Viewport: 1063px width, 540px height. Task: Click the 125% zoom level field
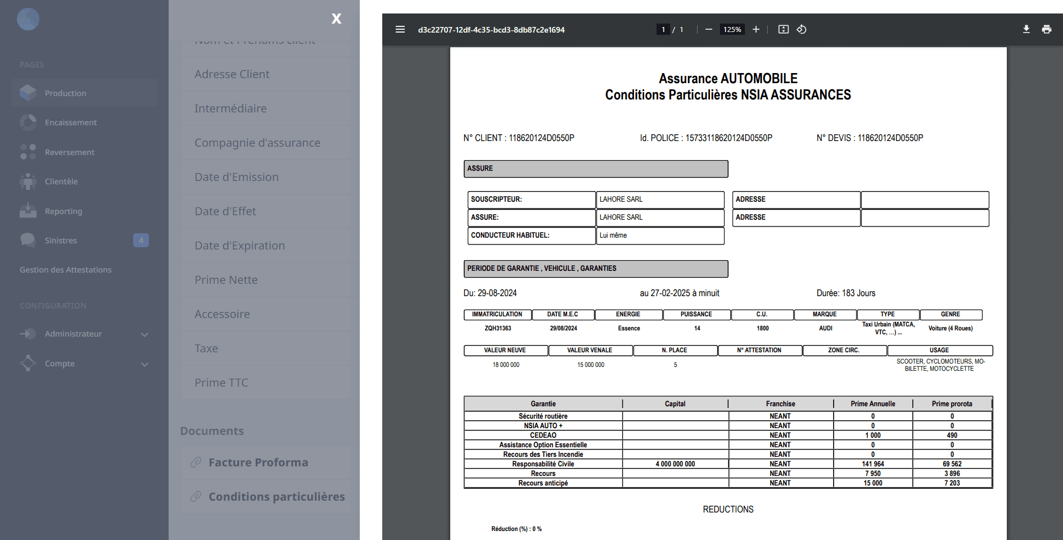coord(732,29)
